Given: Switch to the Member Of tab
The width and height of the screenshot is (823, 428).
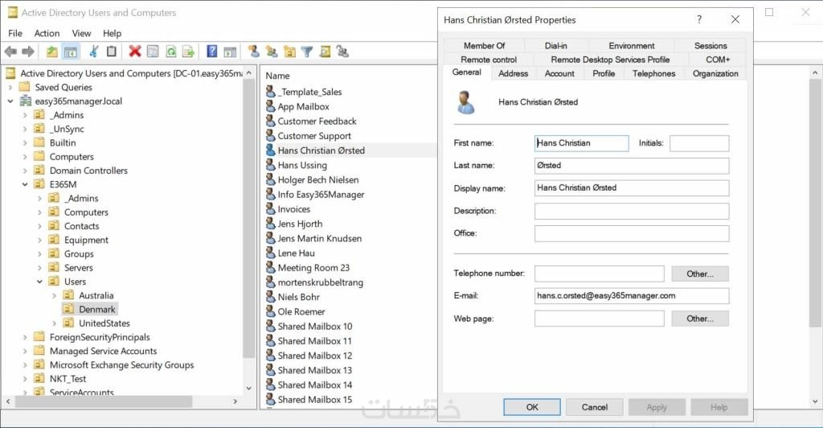Looking at the screenshot, I should click(x=484, y=46).
